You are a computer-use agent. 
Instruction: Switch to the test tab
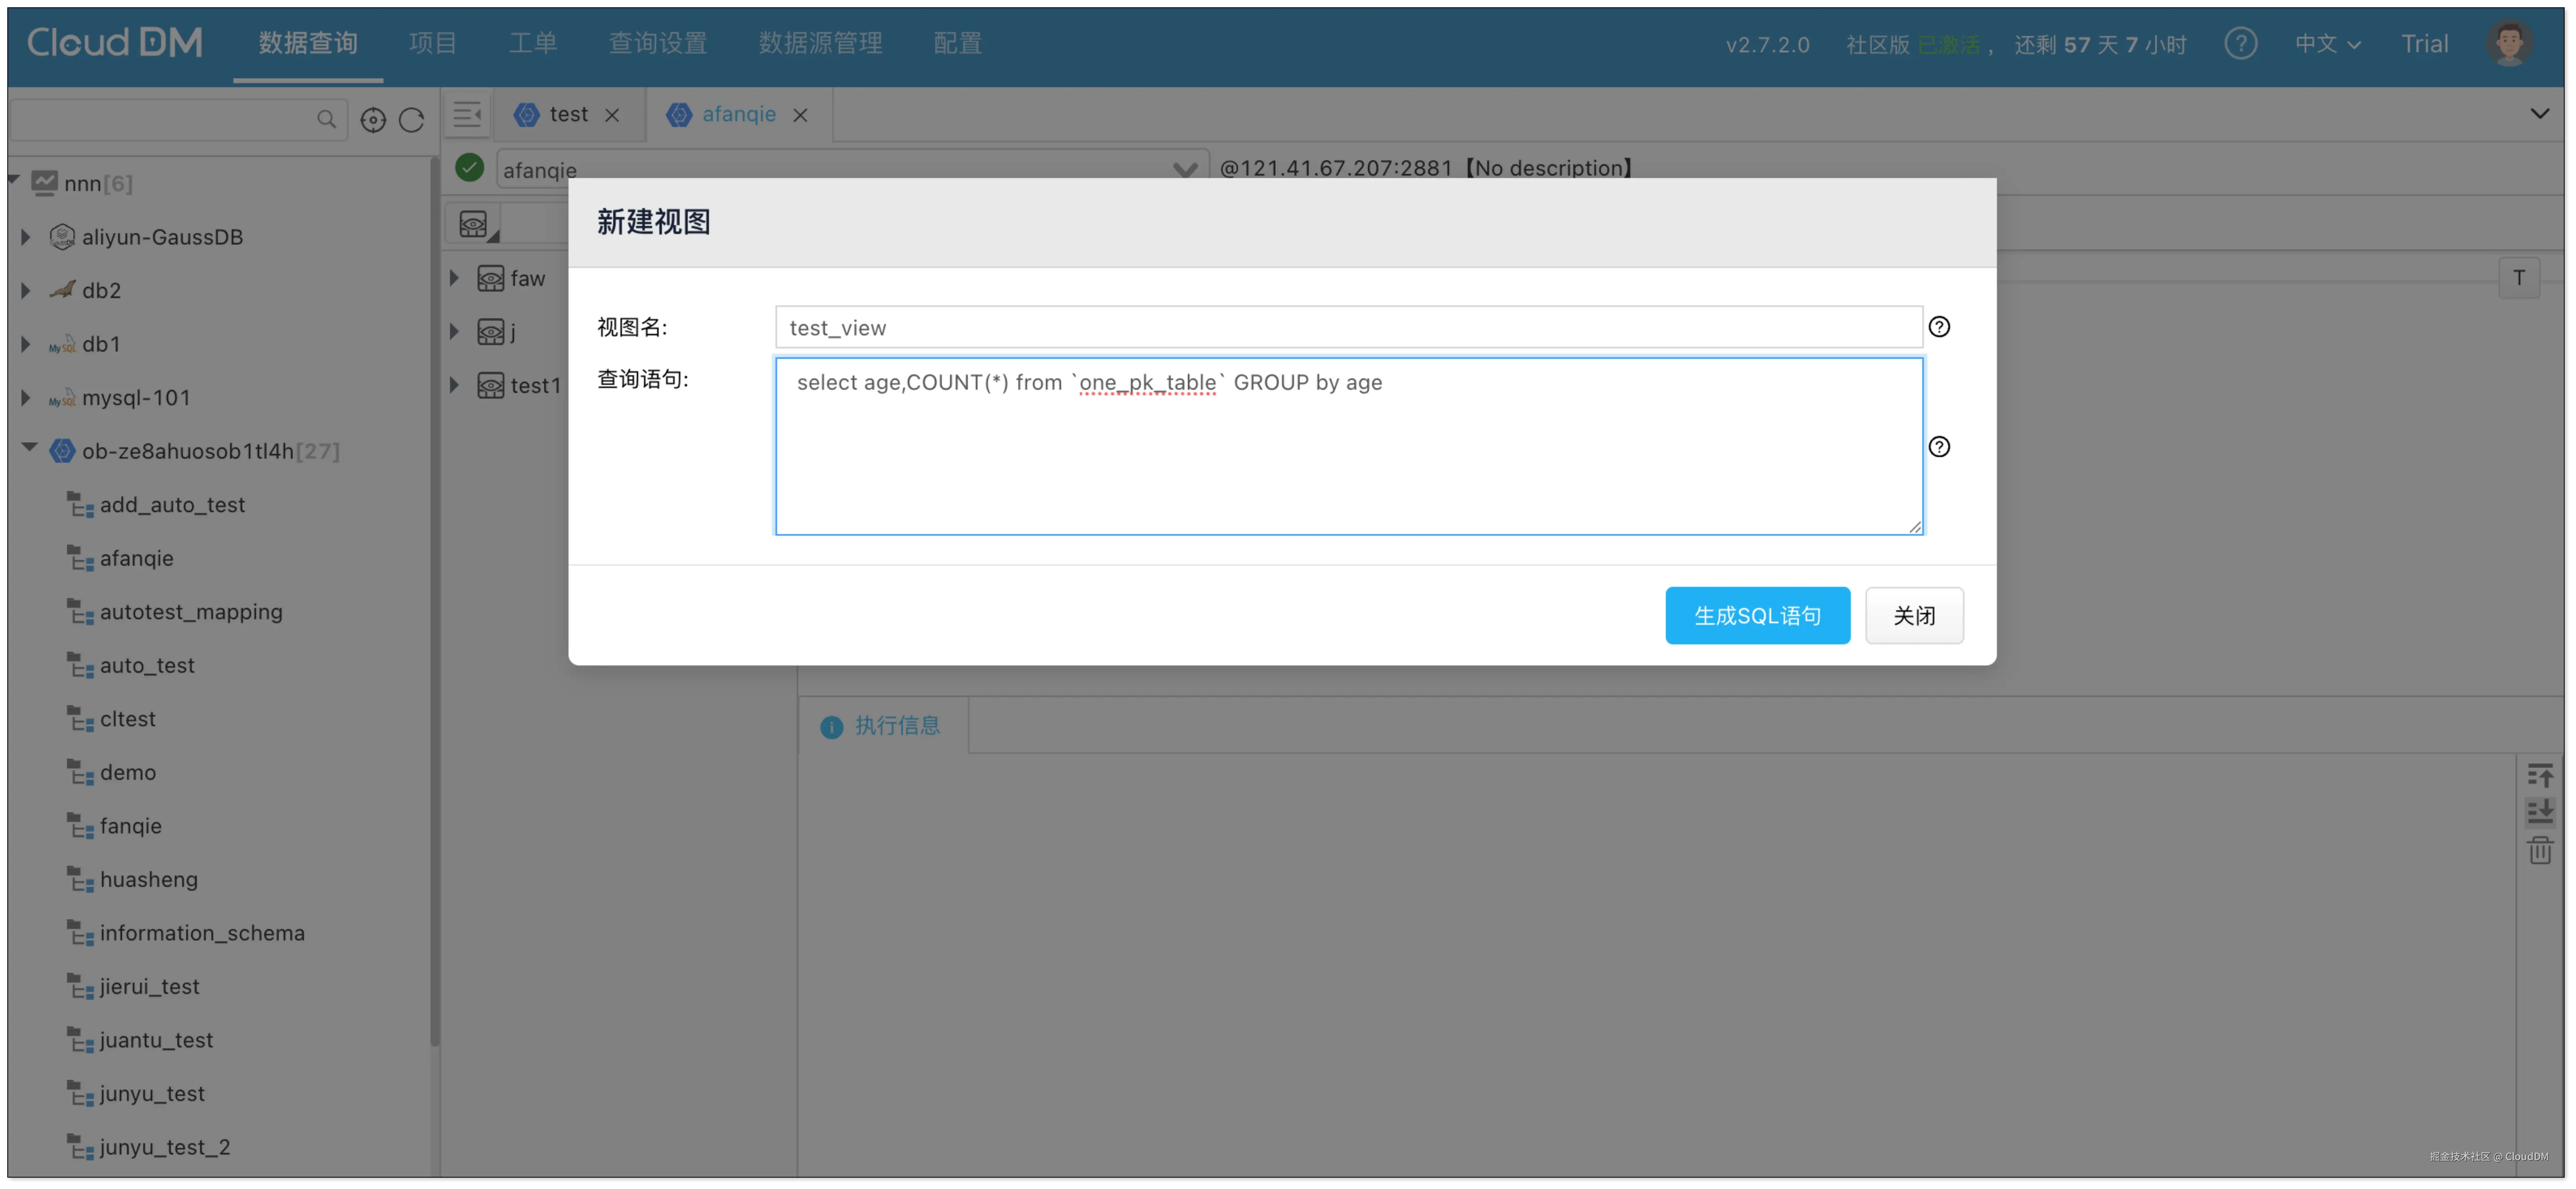[568, 115]
